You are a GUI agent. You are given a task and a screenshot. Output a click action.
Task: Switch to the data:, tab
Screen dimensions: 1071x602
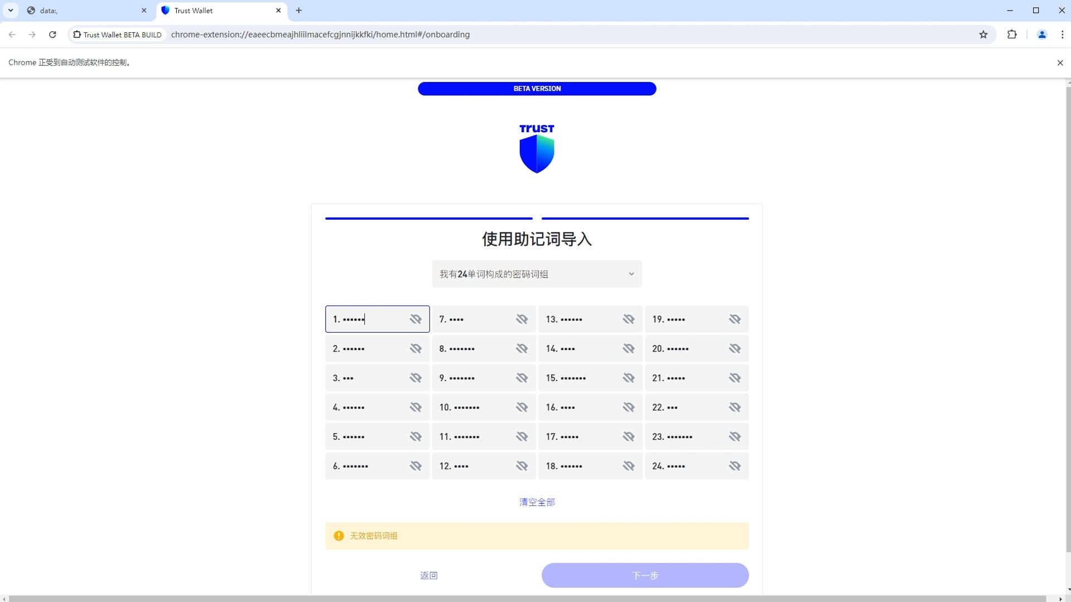[x=86, y=11]
